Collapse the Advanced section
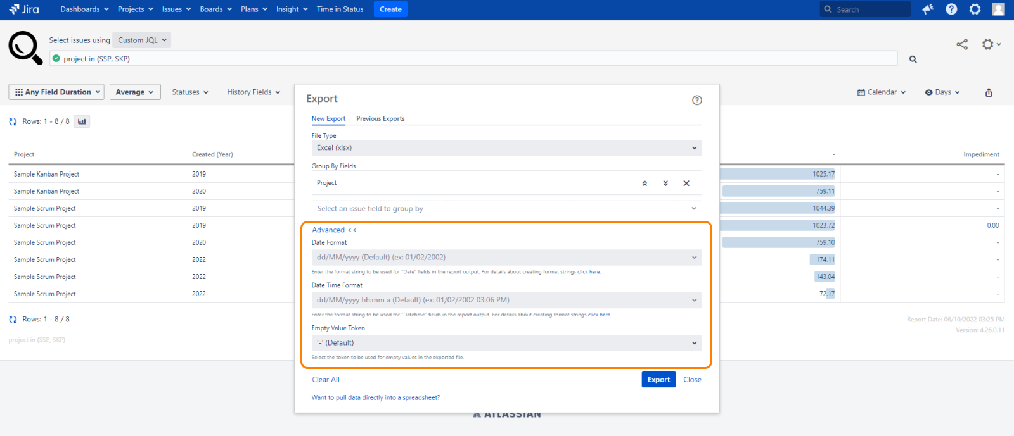The width and height of the screenshot is (1014, 436). 334,230
